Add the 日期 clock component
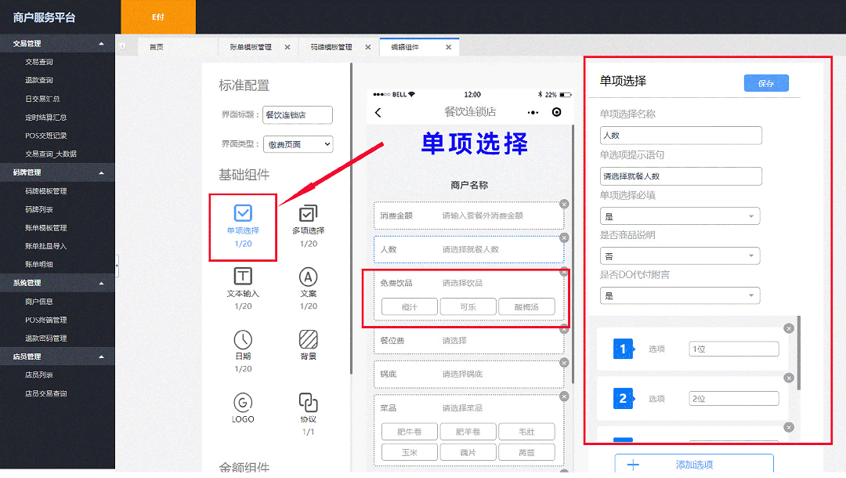This screenshot has width=846, height=478. [x=243, y=339]
